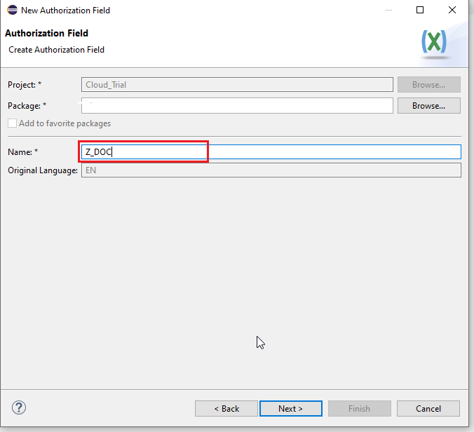Click the grayed-out Finish button
The width and height of the screenshot is (474, 432).
360,408
